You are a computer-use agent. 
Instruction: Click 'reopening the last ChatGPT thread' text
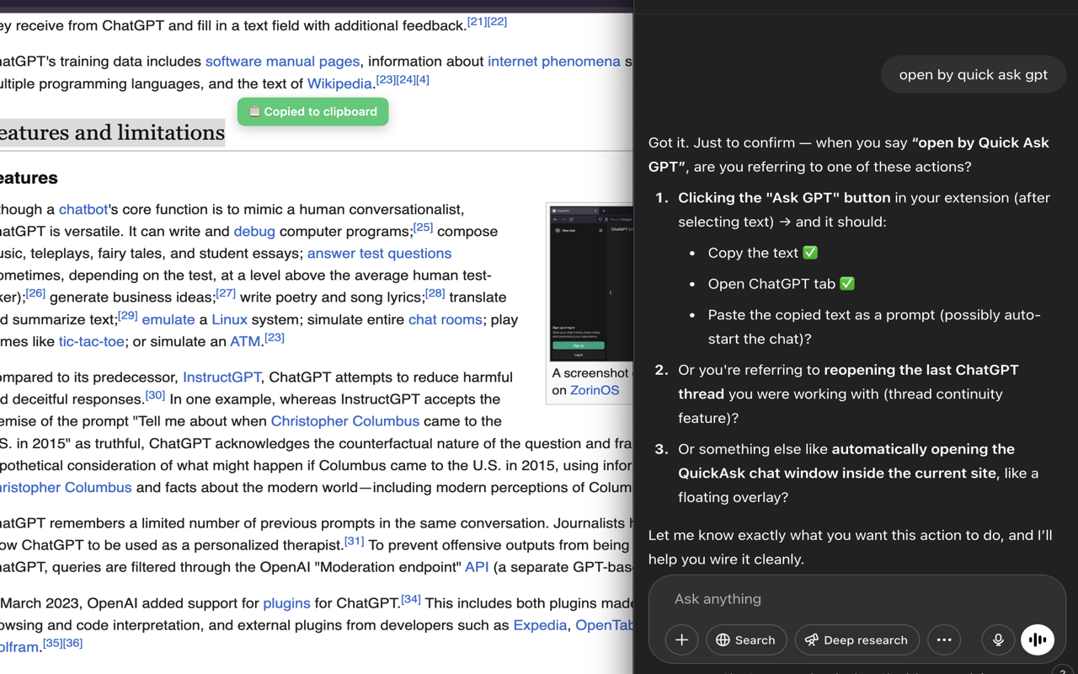pyautogui.click(x=848, y=382)
